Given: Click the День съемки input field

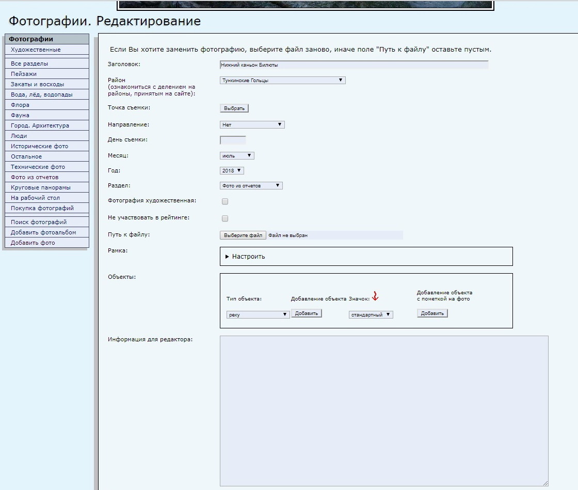Looking at the screenshot, I should (233, 140).
